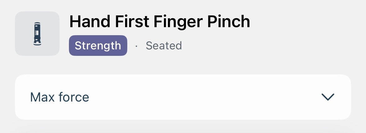Click the dot separator before Seated
The width and height of the screenshot is (366, 133).
[136, 46]
